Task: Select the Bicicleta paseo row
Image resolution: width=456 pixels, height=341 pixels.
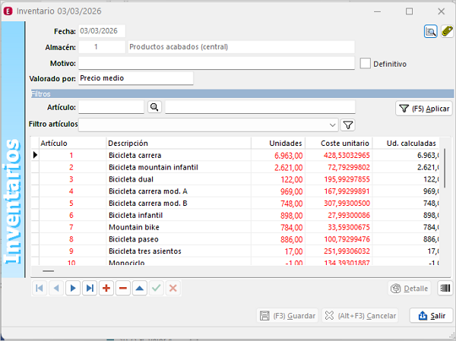Action: click(235, 239)
